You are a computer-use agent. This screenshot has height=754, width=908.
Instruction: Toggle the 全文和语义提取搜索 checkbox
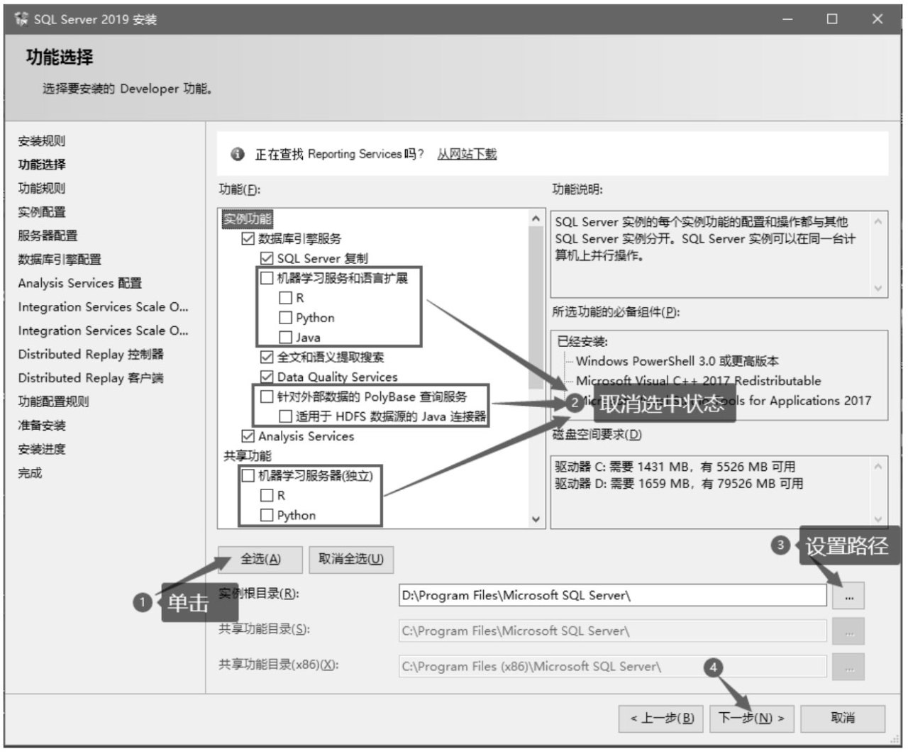tap(267, 357)
